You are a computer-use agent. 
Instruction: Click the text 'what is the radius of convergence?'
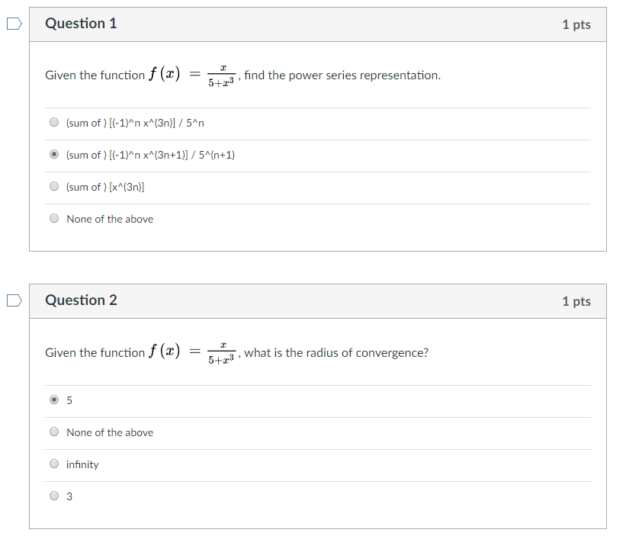coord(336,352)
